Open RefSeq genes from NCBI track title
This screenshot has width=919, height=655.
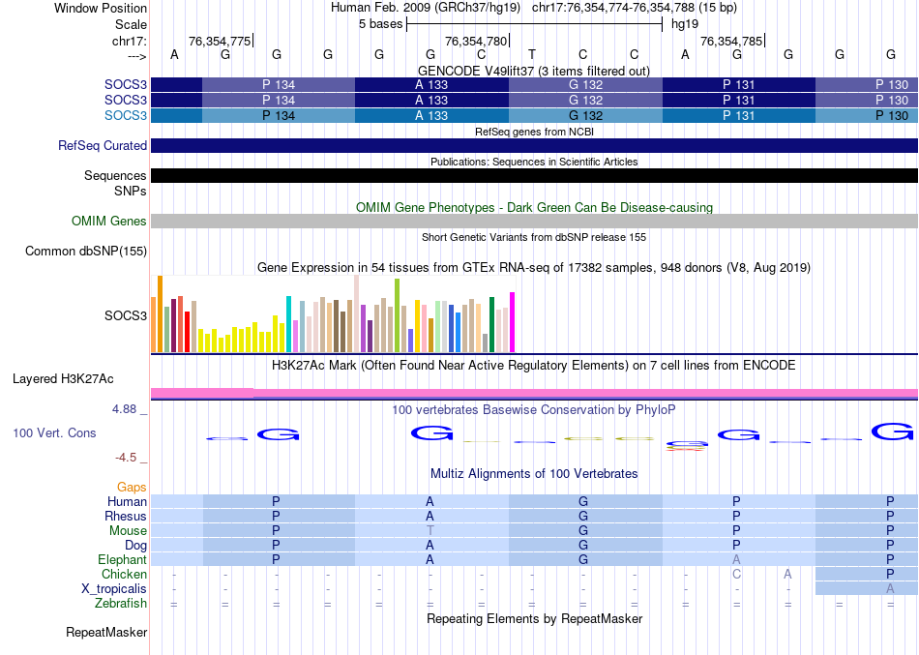point(534,132)
